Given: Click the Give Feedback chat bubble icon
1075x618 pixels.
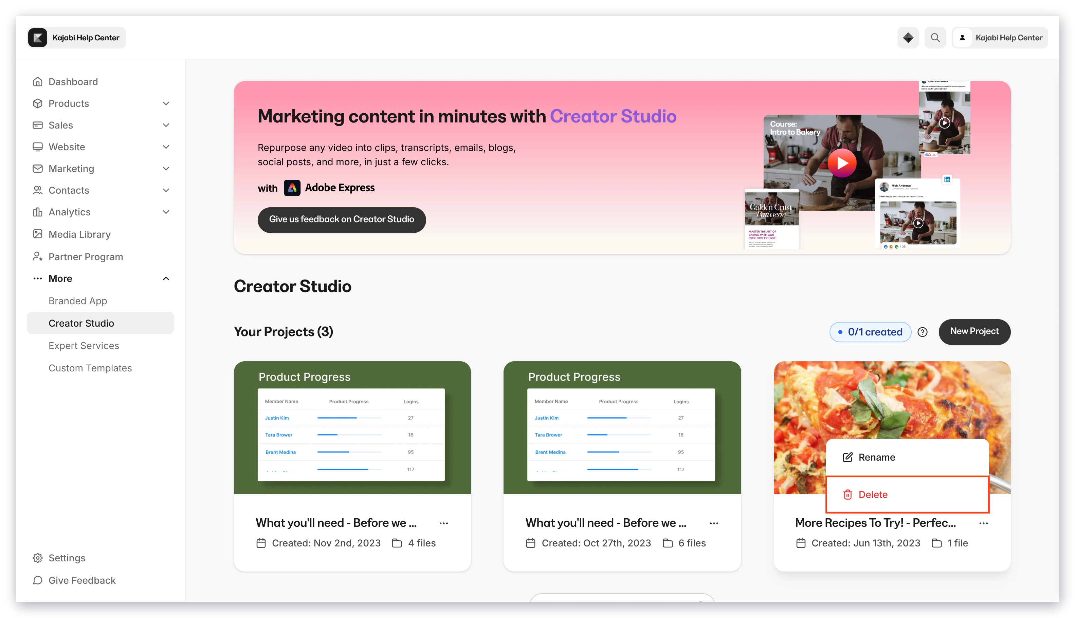Looking at the screenshot, I should click(37, 580).
